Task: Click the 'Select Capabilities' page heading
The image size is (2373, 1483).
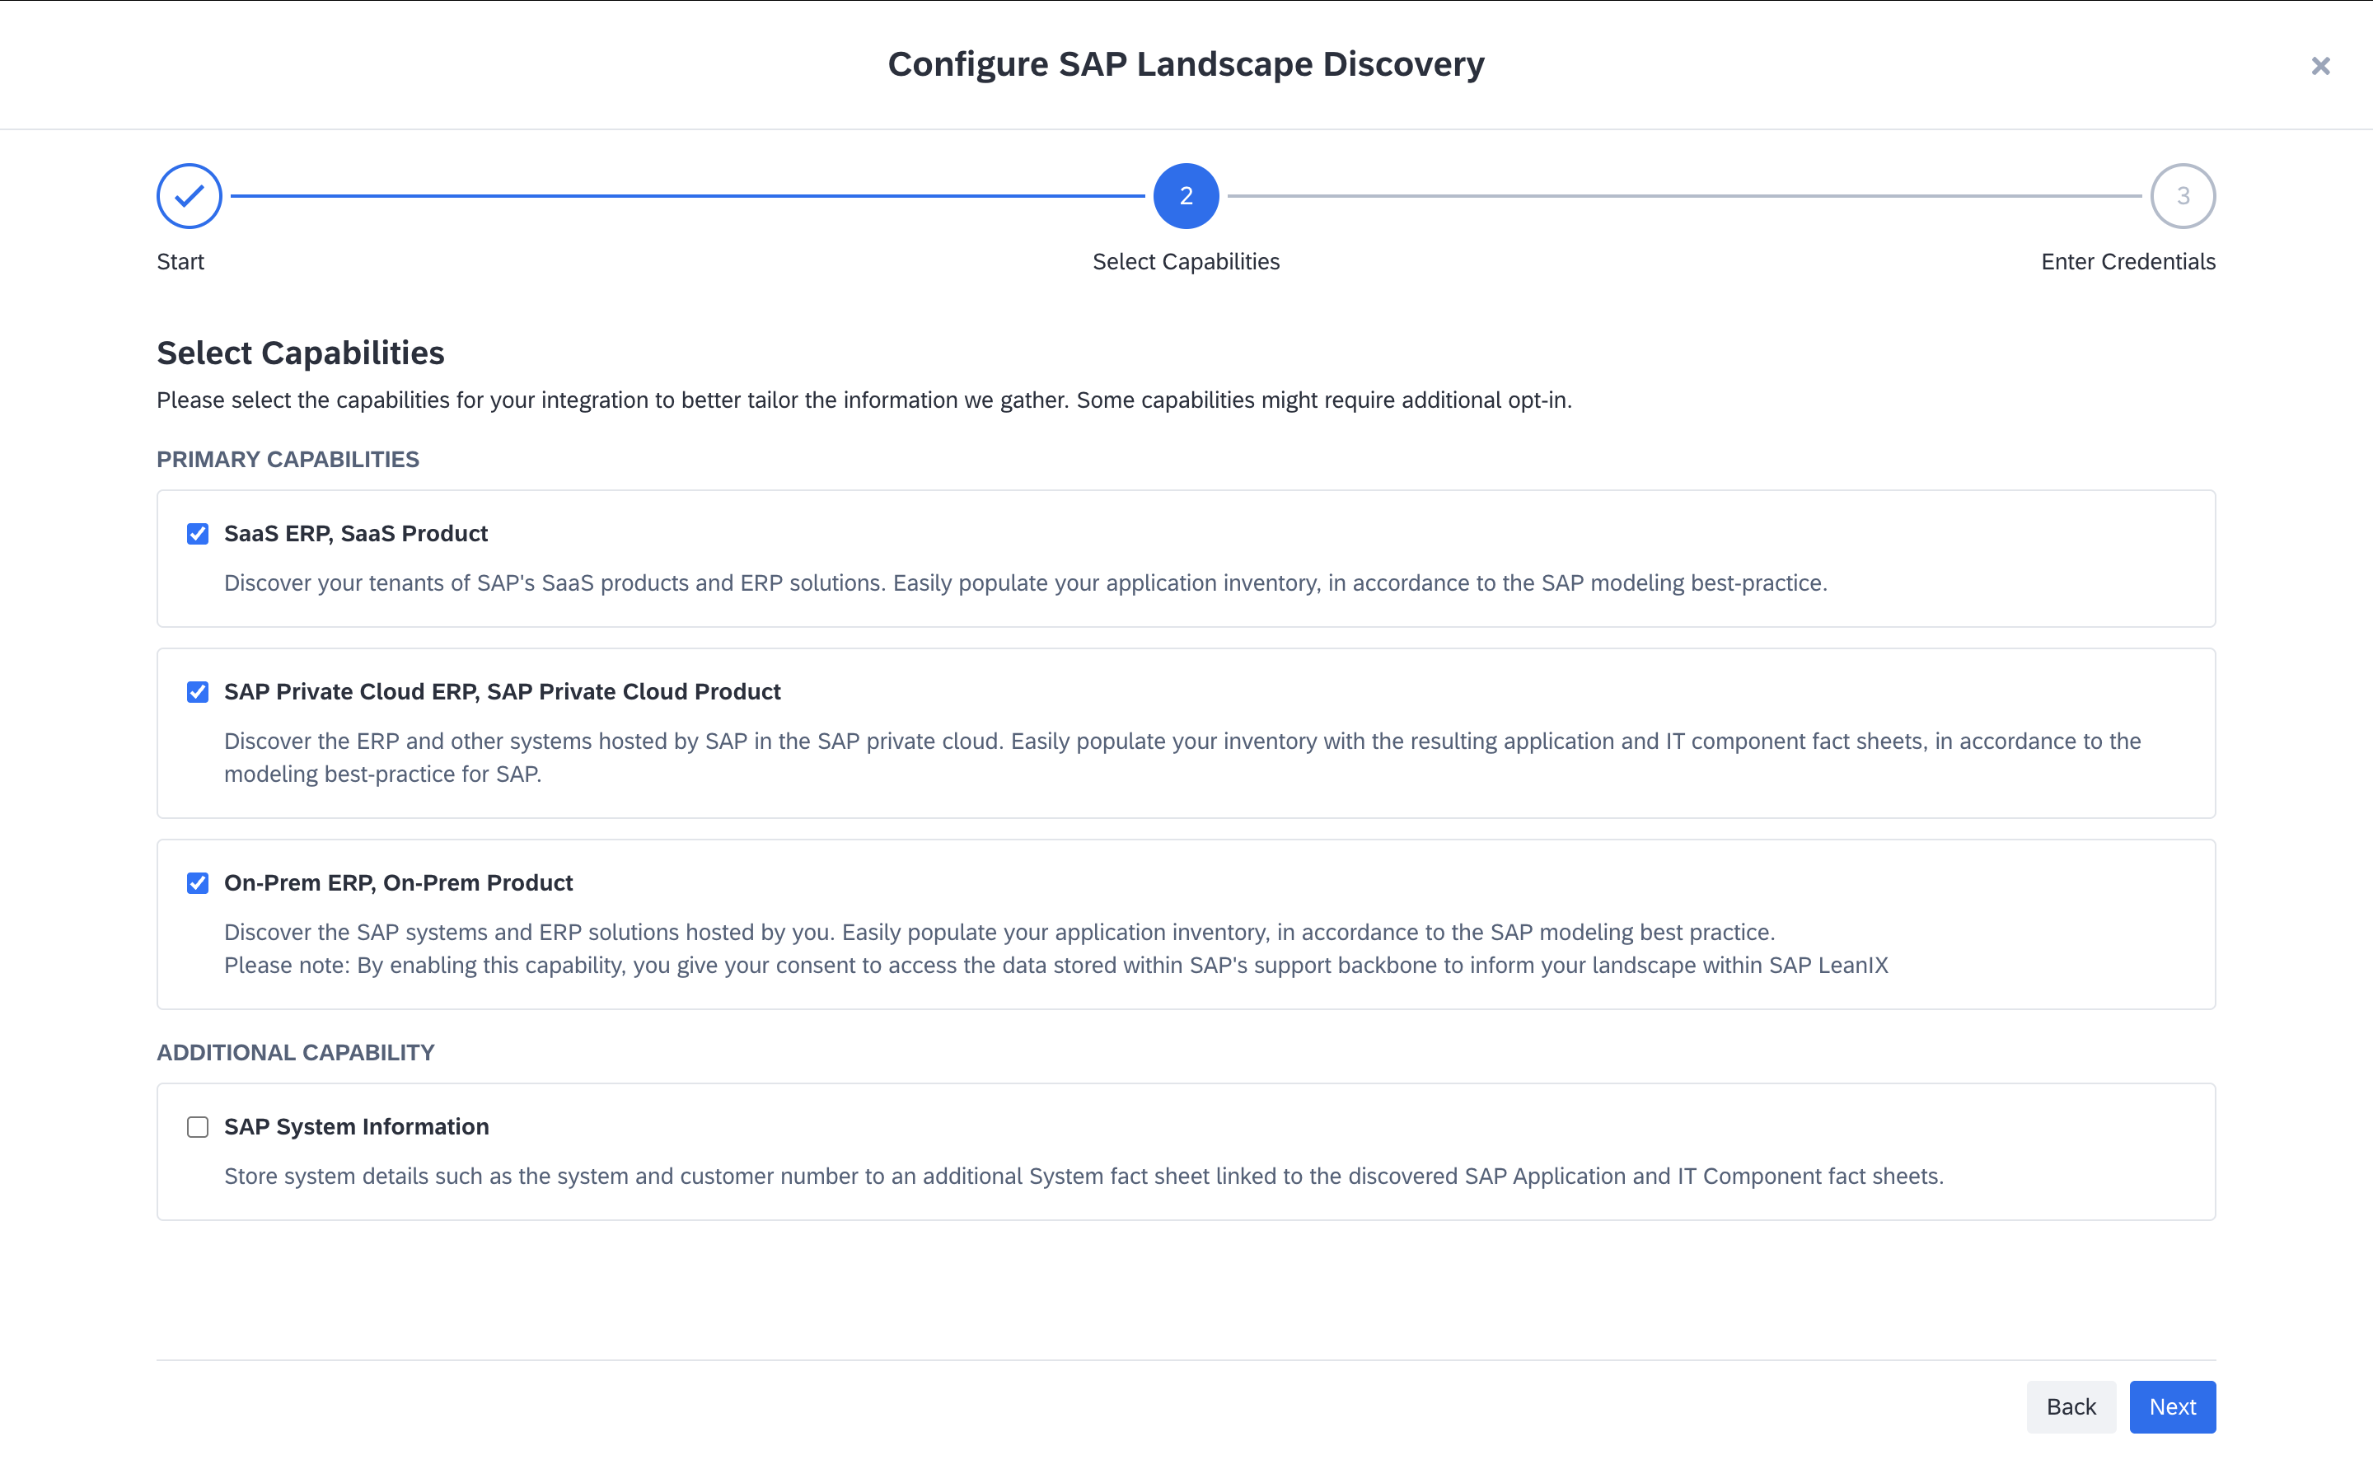Action: pos(300,353)
